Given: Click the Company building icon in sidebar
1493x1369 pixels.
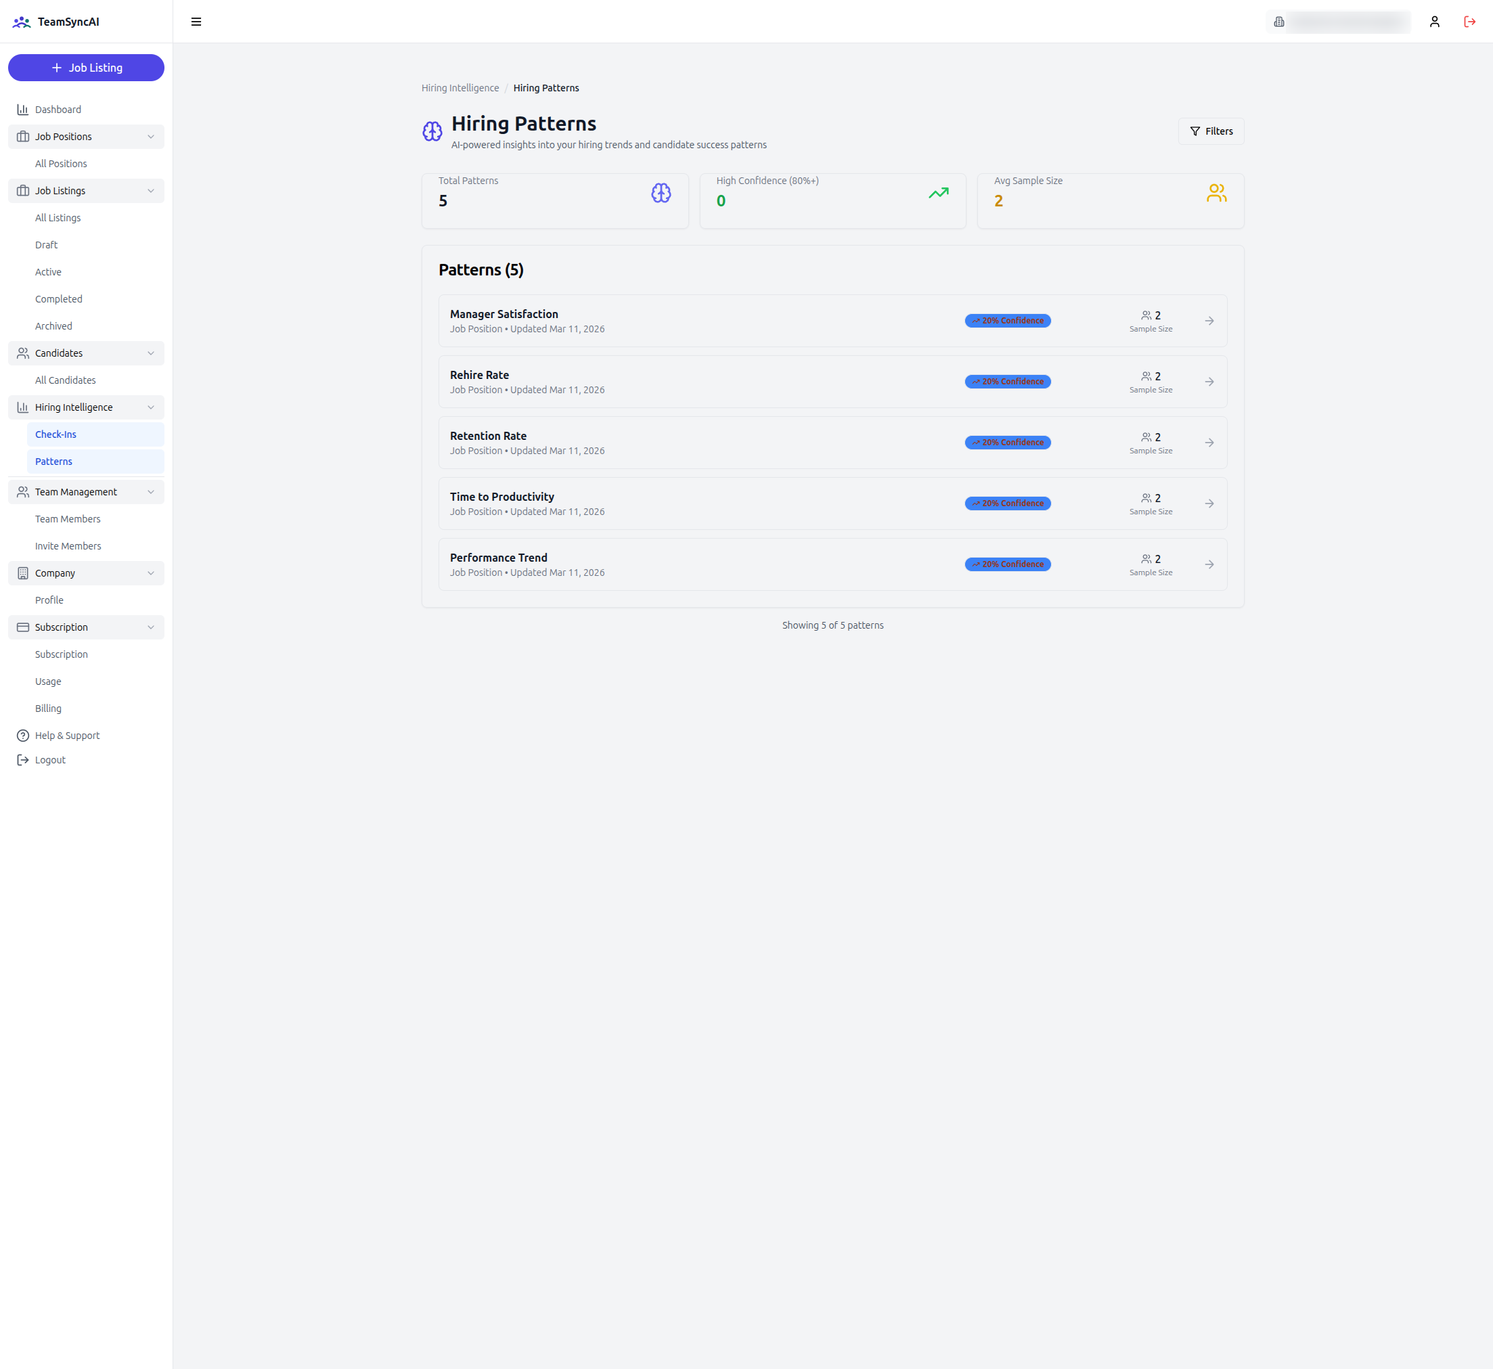Looking at the screenshot, I should point(23,573).
